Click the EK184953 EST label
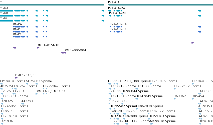 pos(202,81)
